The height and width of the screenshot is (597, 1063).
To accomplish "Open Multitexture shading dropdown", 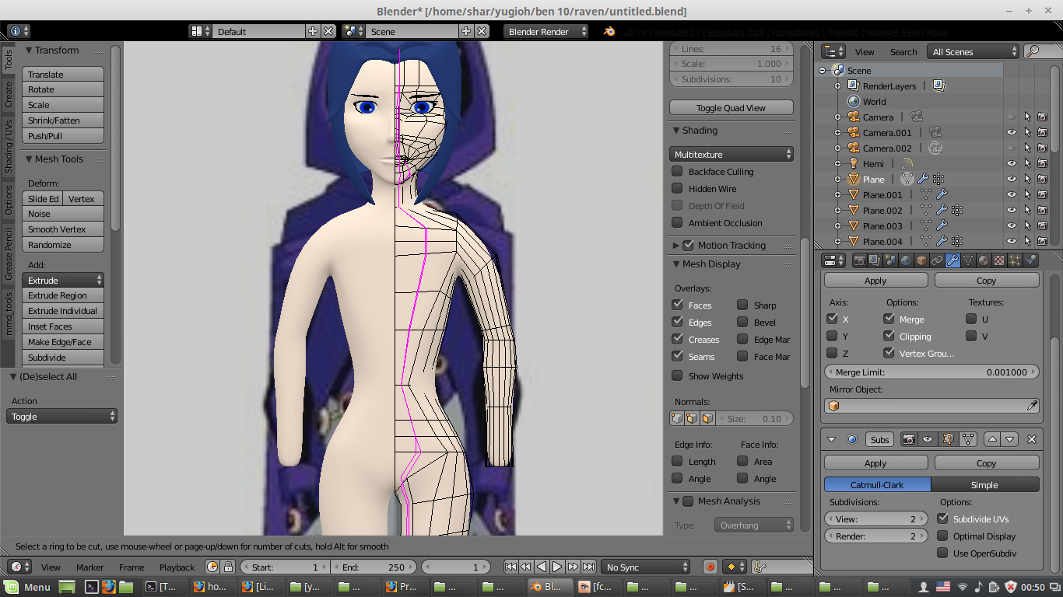I will pyautogui.click(x=731, y=154).
